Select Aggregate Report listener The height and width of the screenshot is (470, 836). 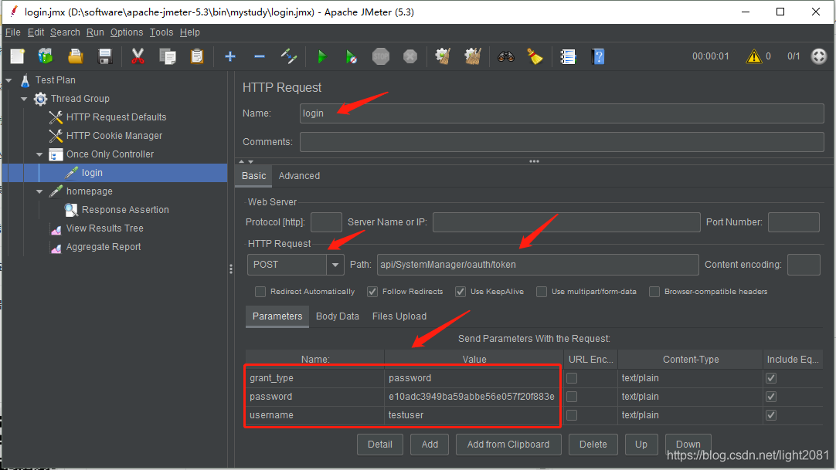click(104, 247)
